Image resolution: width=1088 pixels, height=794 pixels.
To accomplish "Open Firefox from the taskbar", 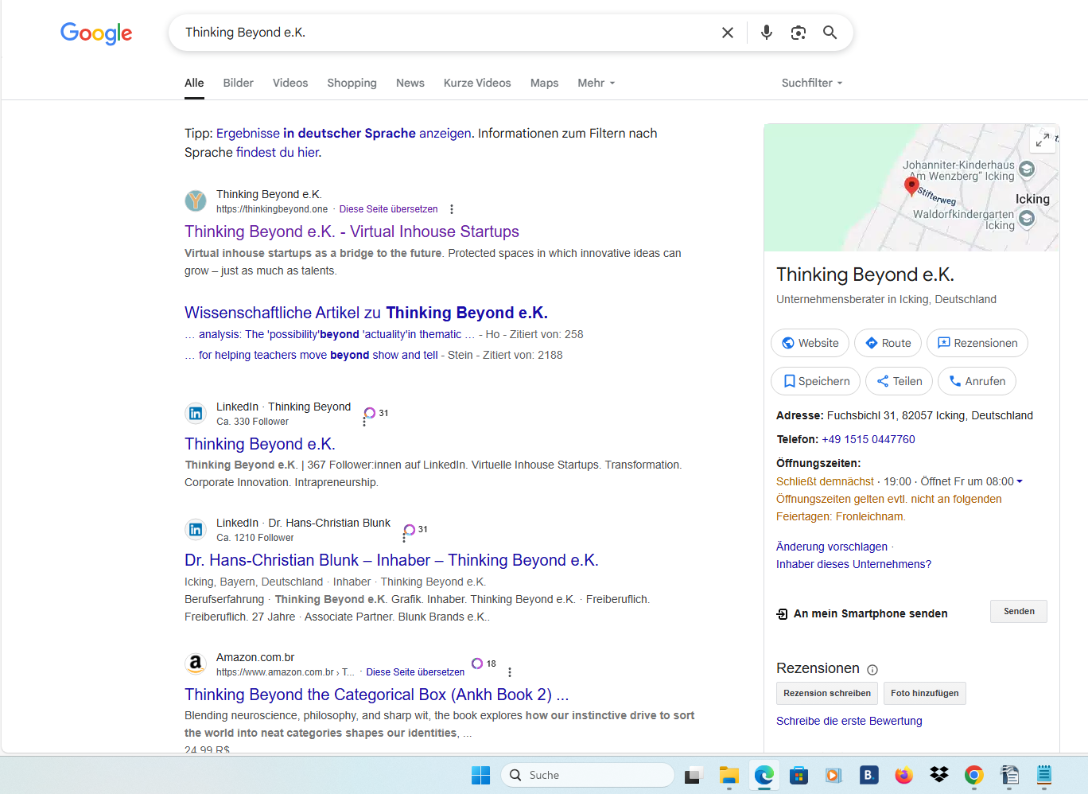I will coord(903,775).
